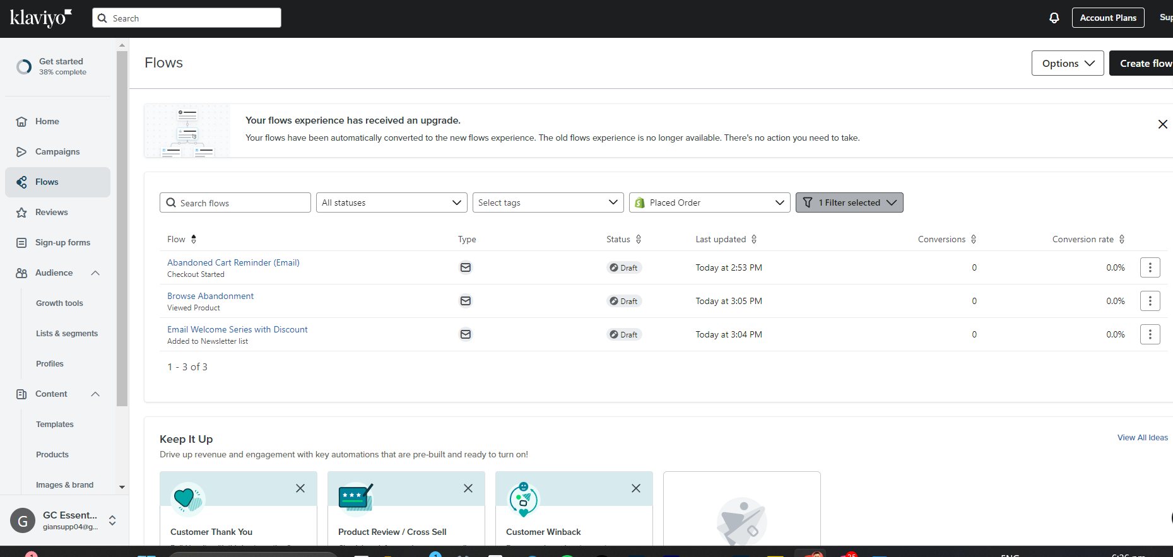Open the Options dropdown
The height and width of the screenshot is (557, 1173).
pos(1068,63)
